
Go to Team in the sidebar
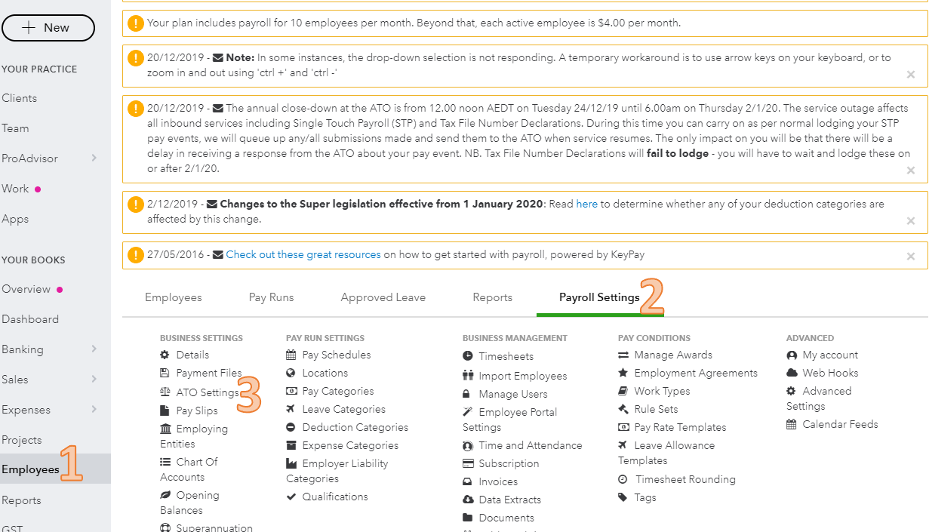pyautogui.click(x=15, y=128)
